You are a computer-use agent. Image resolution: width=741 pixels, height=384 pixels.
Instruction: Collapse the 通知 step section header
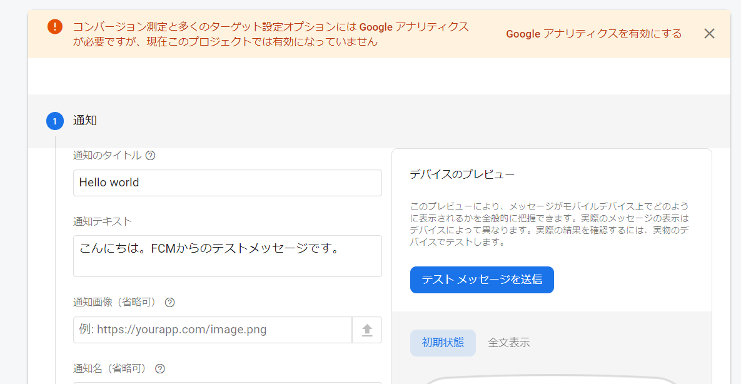click(85, 121)
